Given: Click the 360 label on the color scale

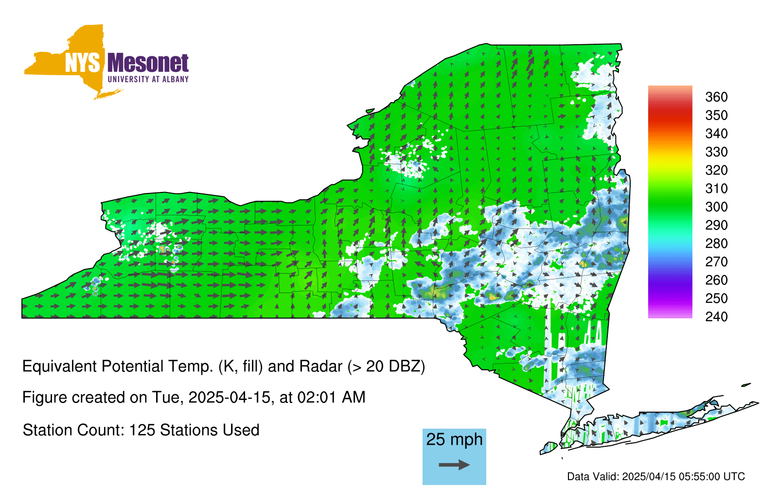Looking at the screenshot, I should click(716, 97).
